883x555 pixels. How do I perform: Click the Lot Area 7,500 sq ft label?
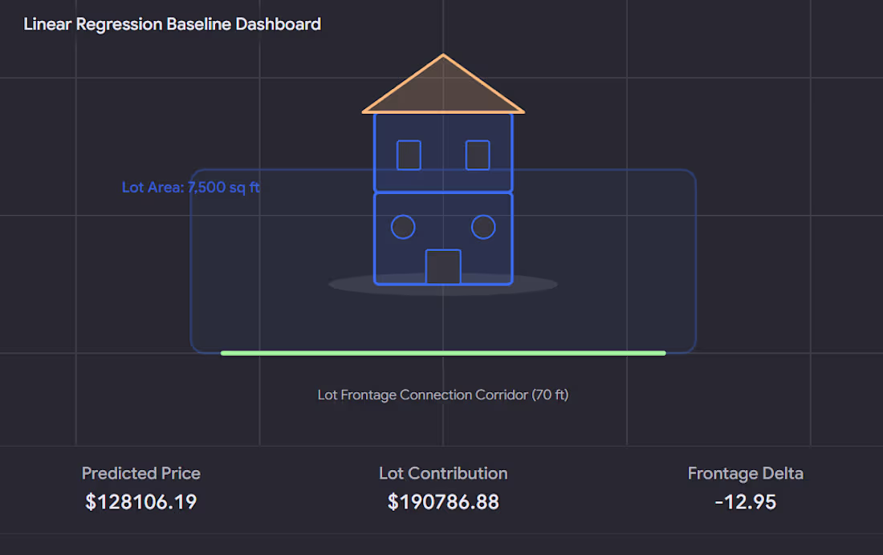191,188
